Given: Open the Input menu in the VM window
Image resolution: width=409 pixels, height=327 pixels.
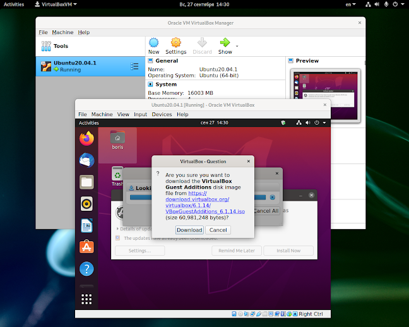Looking at the screenshot, I should (x=140, y=114).
